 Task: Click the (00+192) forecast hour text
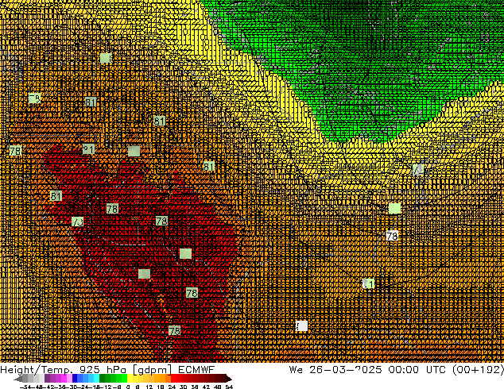coord(478,370)
